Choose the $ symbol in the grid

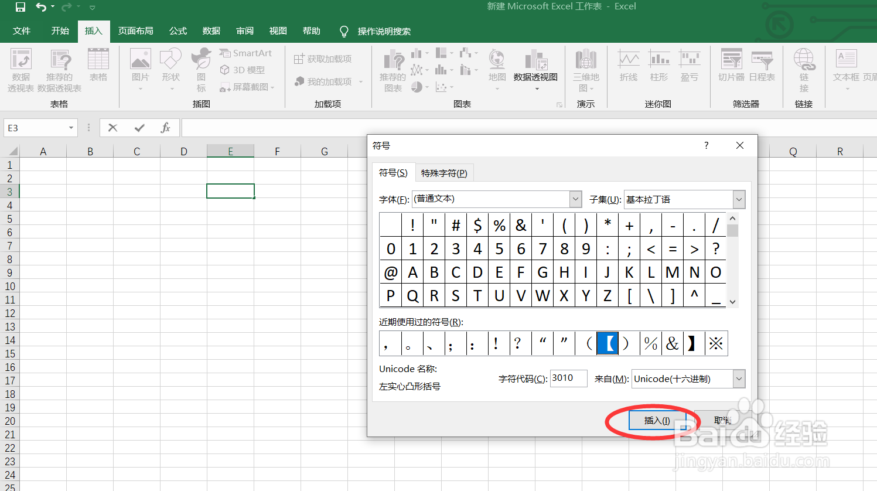477,226
